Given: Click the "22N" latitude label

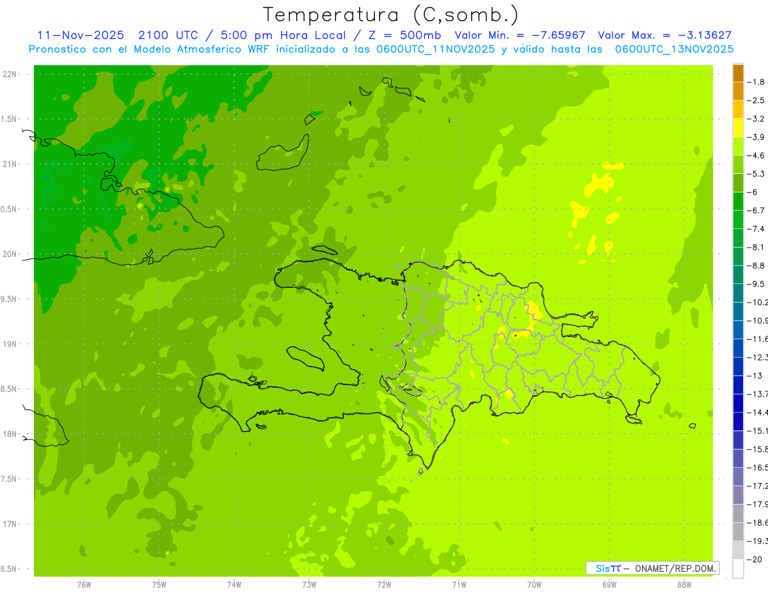Looking at the screenshot, I should 9,74.
